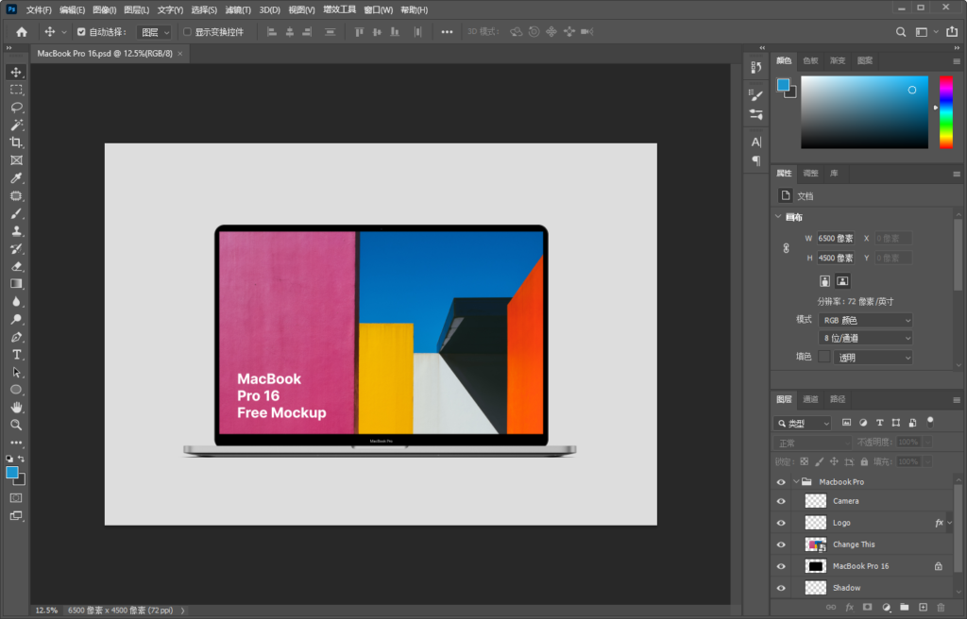The image size is (967, 619).
Task: Select the Crop tool
Action: 16,142
